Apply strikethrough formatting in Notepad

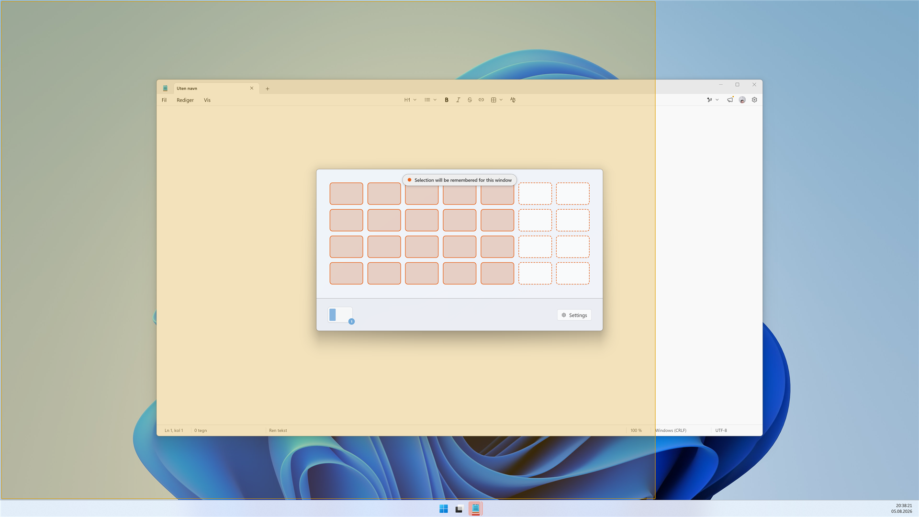point(470,100)
